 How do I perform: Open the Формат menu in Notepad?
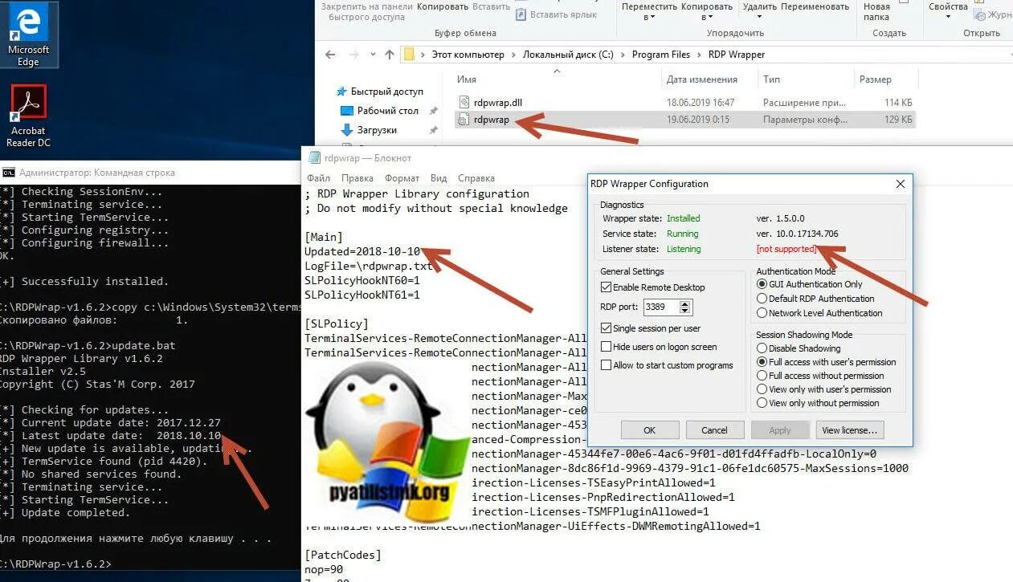402,178
